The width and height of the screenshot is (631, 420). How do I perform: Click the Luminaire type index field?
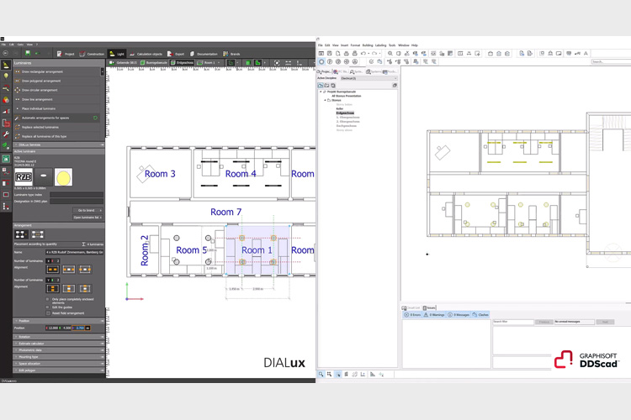coord(77,195)
